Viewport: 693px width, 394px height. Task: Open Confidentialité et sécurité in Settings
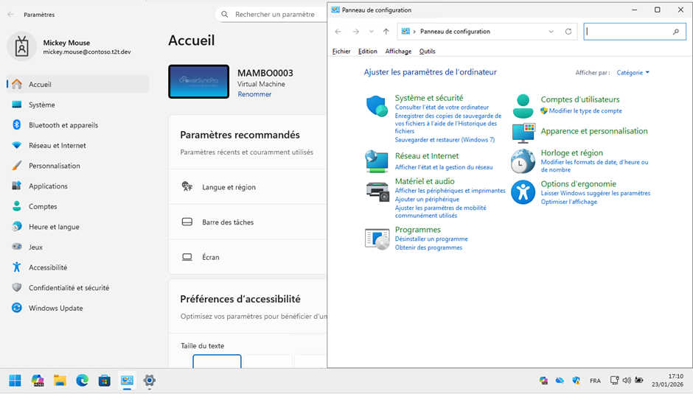click(78, 287)
